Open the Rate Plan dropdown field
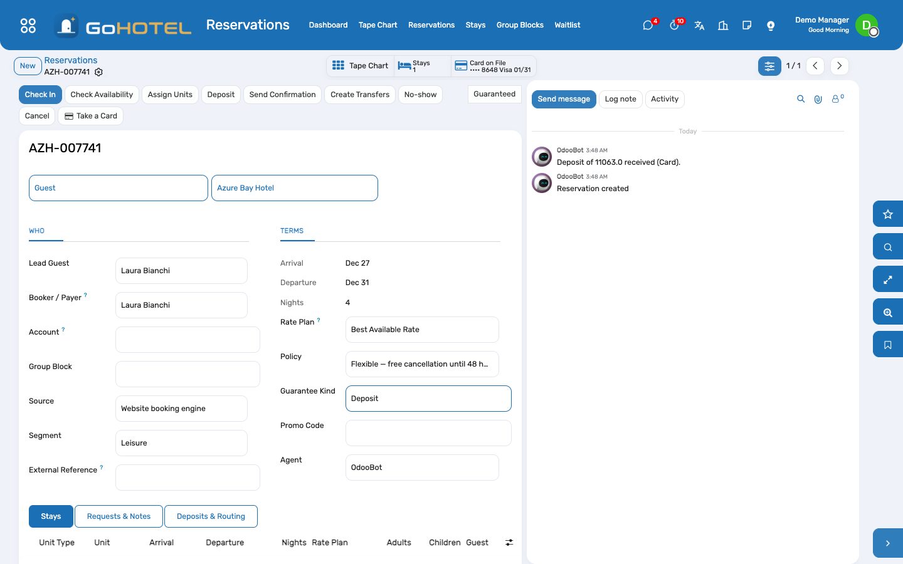The image size is (903, 564). 422,330
